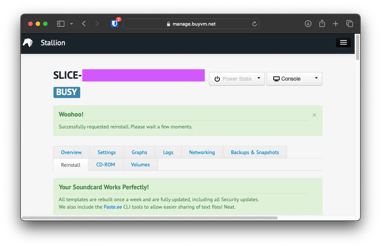Open the Backups & Snapshots tab
Screen dimensions: 381x248
[x=255, y=152]
